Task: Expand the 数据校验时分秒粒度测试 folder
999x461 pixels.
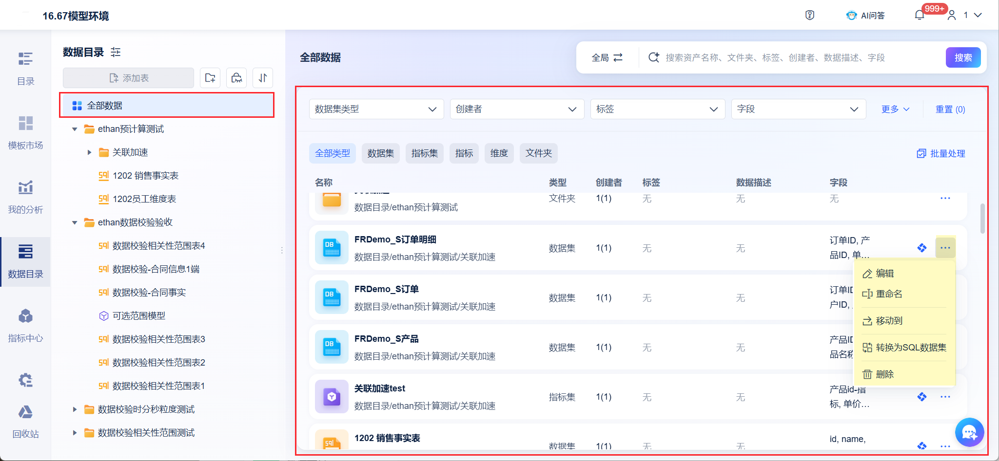Action: click(75, 409)
